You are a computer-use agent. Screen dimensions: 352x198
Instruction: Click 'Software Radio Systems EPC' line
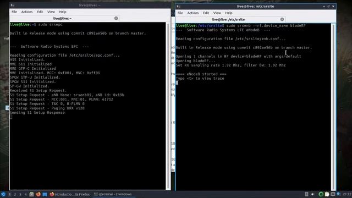coord(49,46)
